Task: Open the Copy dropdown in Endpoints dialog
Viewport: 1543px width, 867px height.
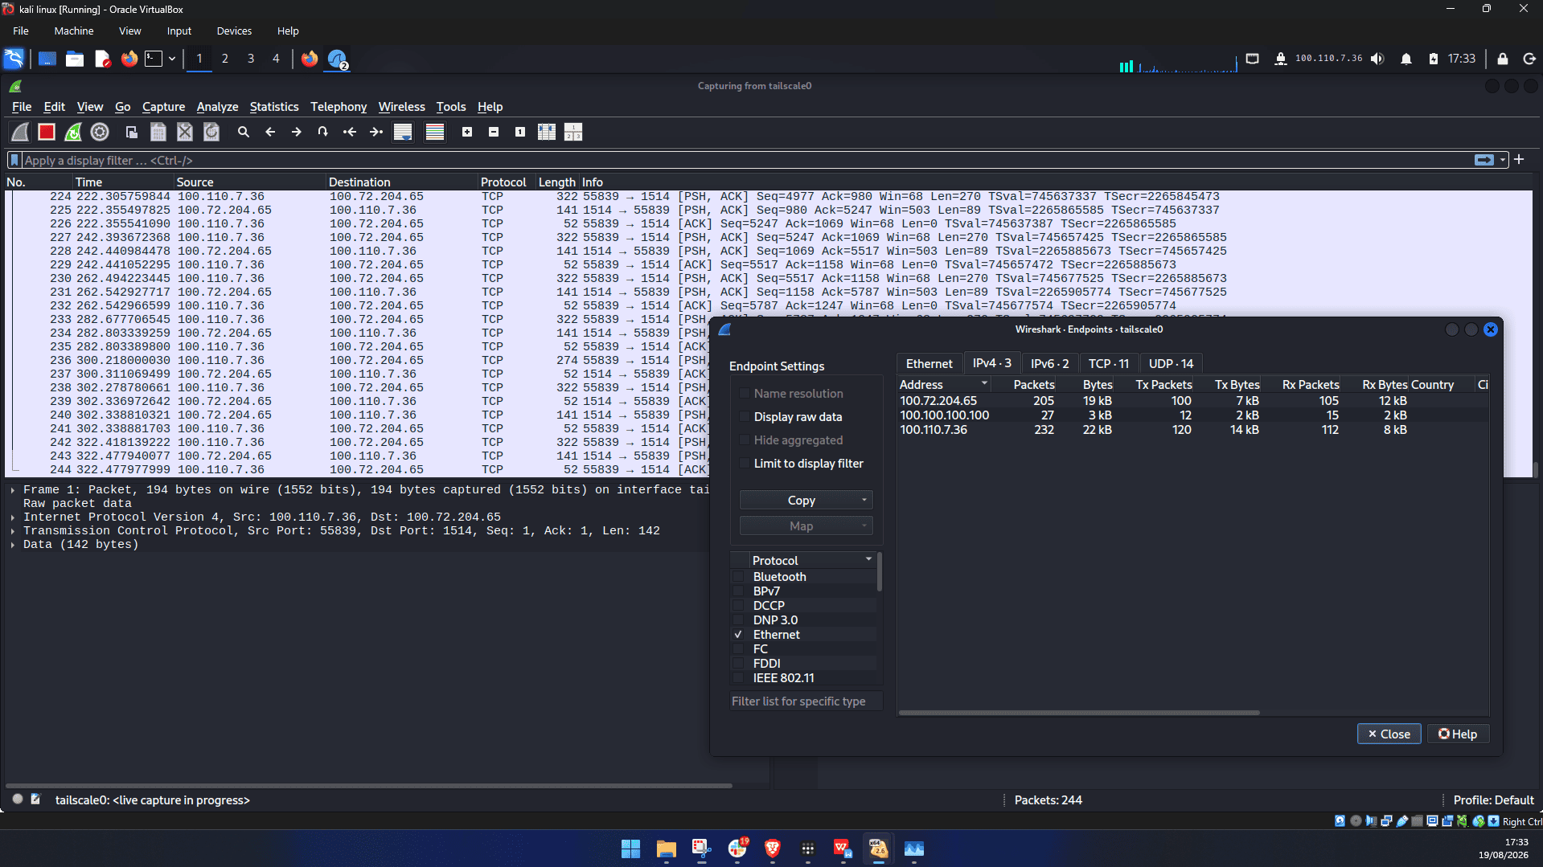Action: point(806,500)
